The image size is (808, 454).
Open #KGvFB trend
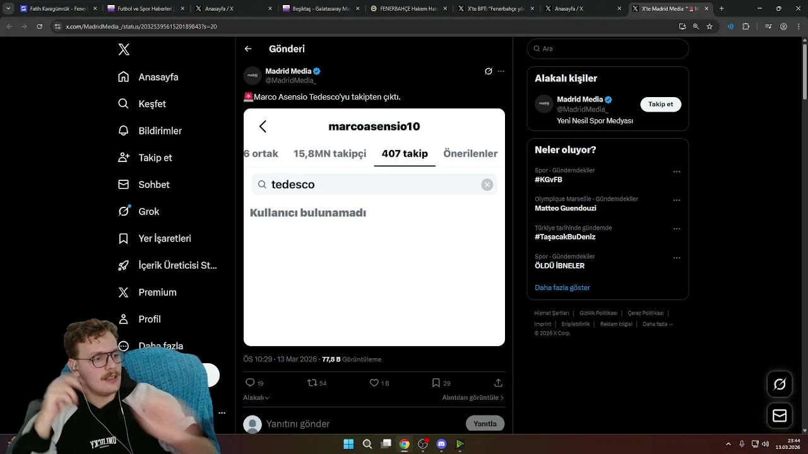click(x=549, y=180)
